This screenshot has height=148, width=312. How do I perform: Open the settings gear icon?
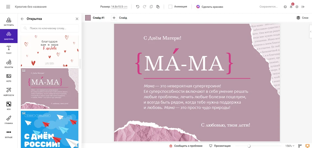click(297, 7)
